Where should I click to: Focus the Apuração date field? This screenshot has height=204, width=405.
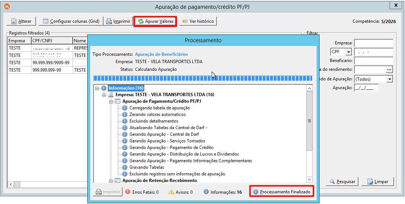coord(366,88)
